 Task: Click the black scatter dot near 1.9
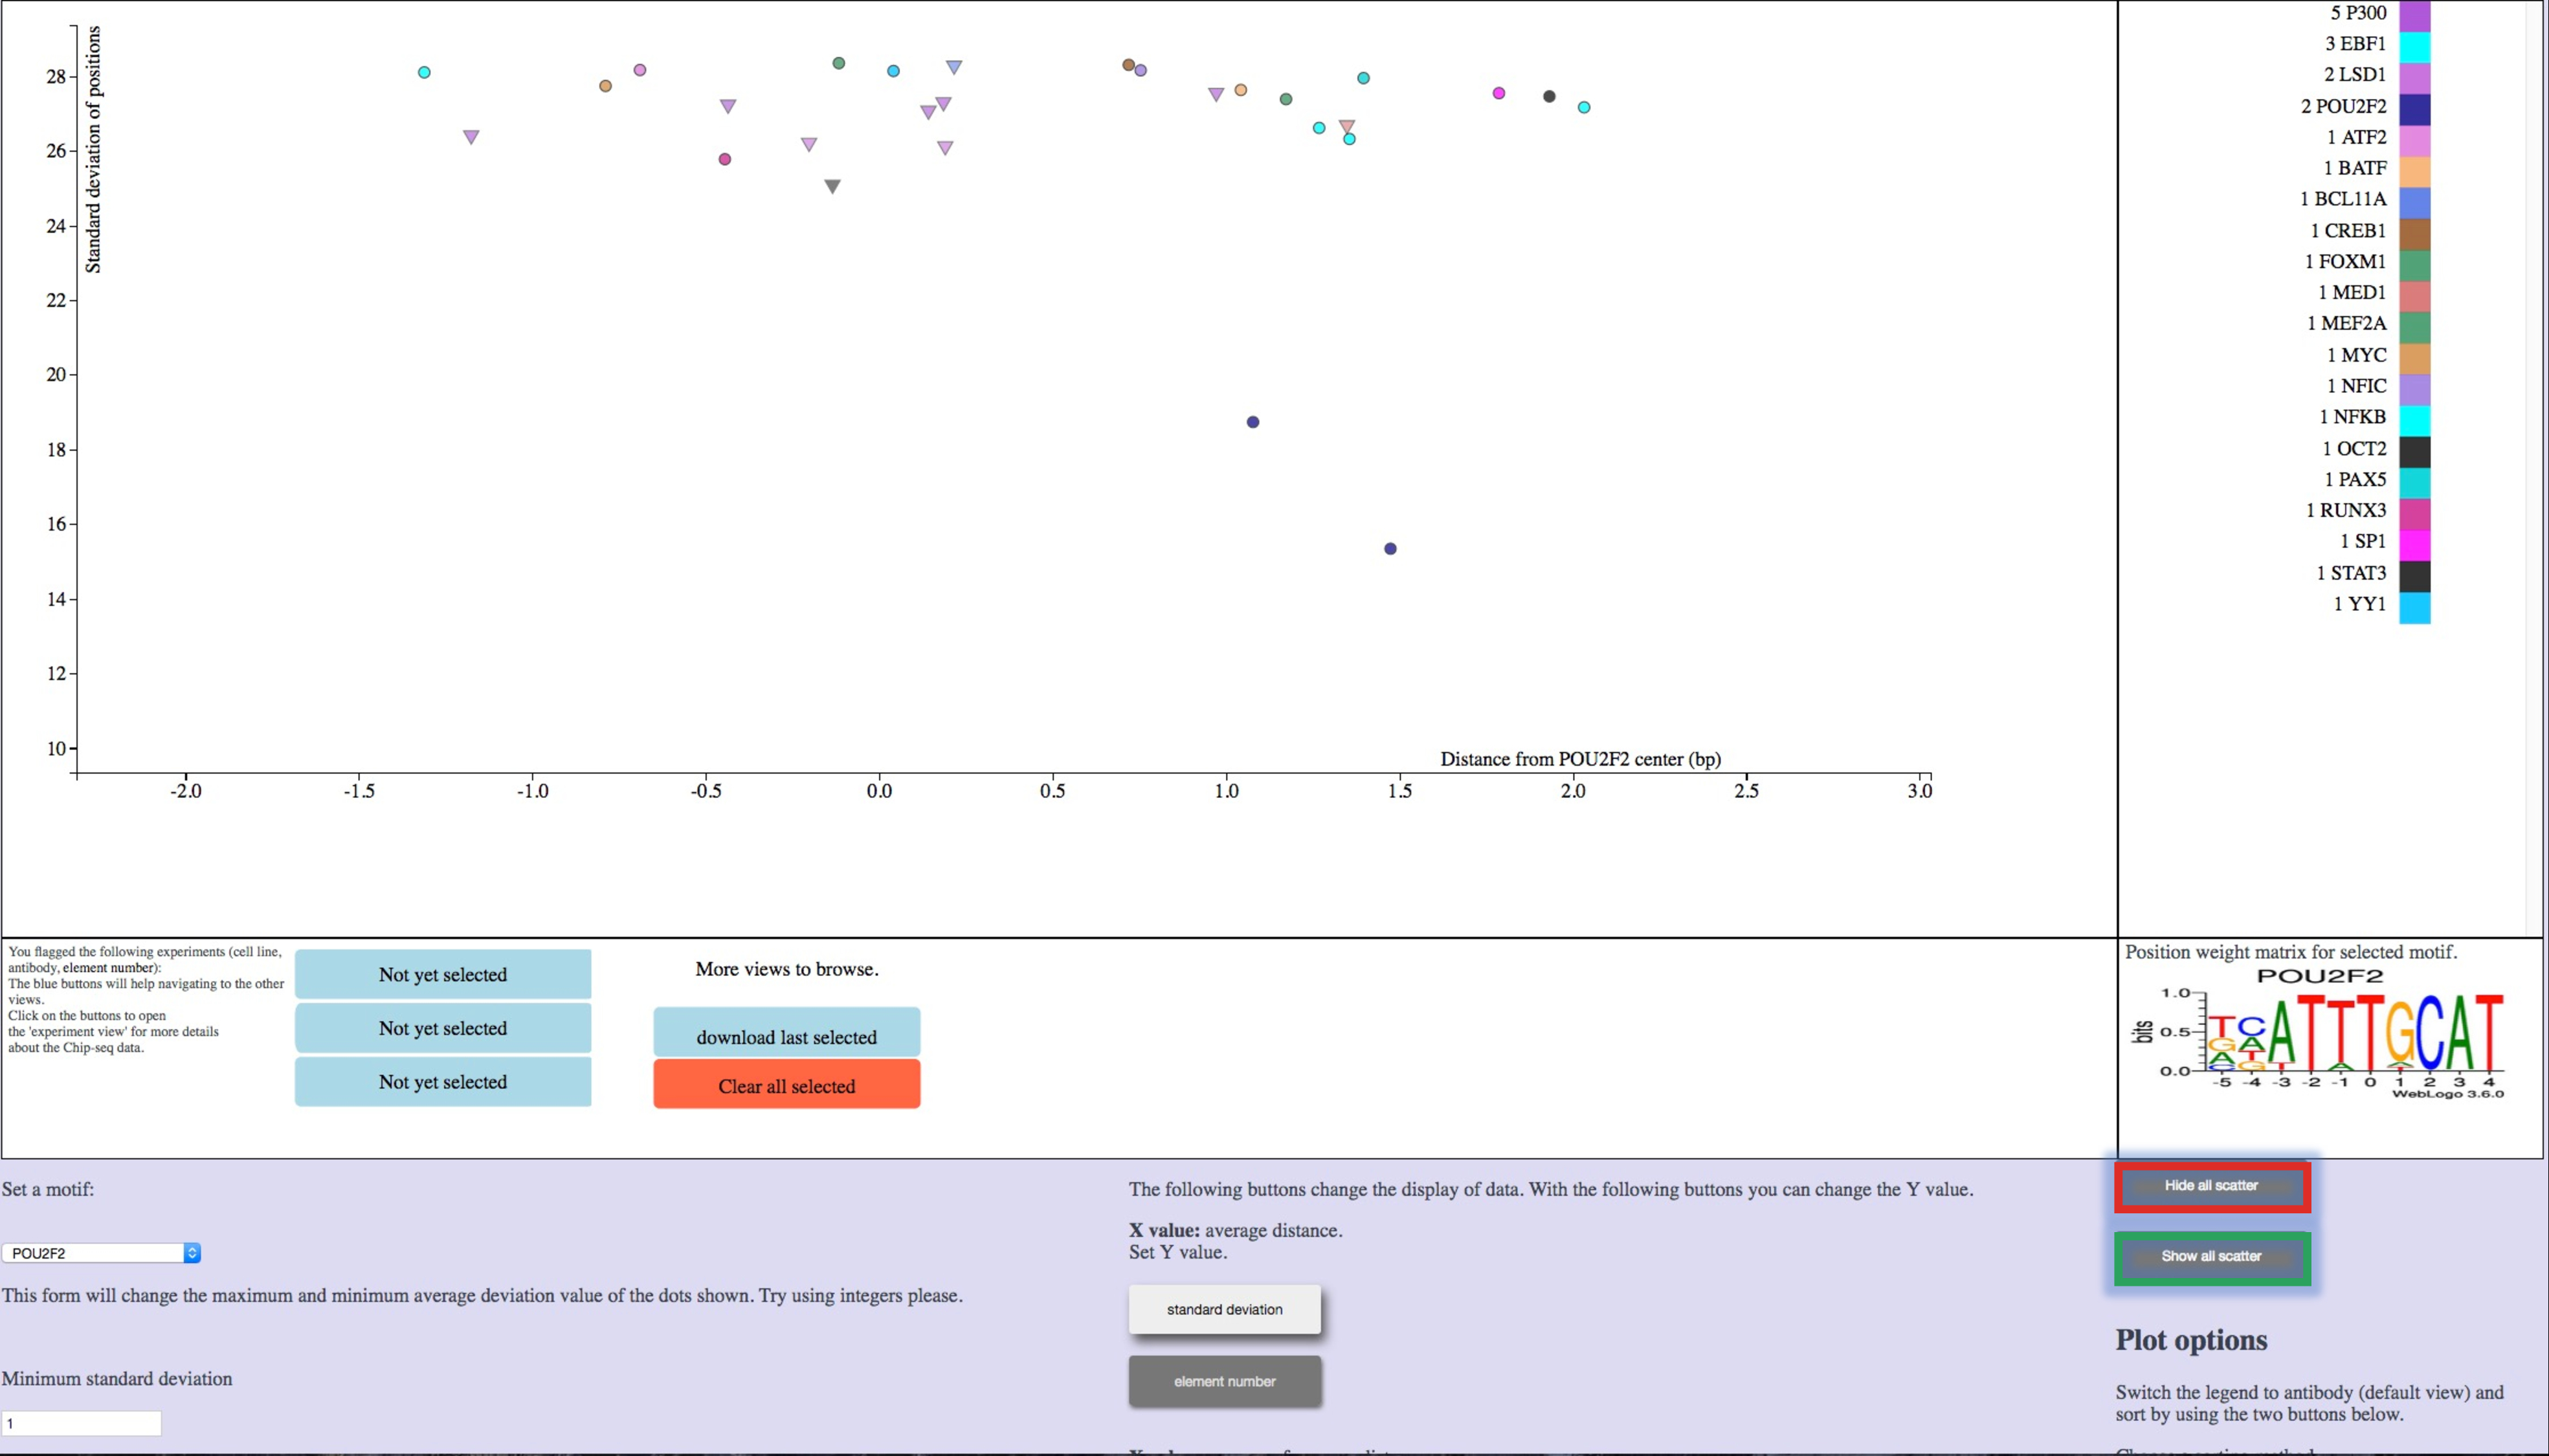point(1549,96)
